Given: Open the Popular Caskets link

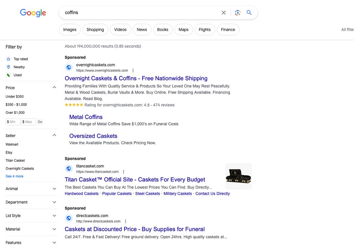Looking at the screenshot, I should 117,193.
